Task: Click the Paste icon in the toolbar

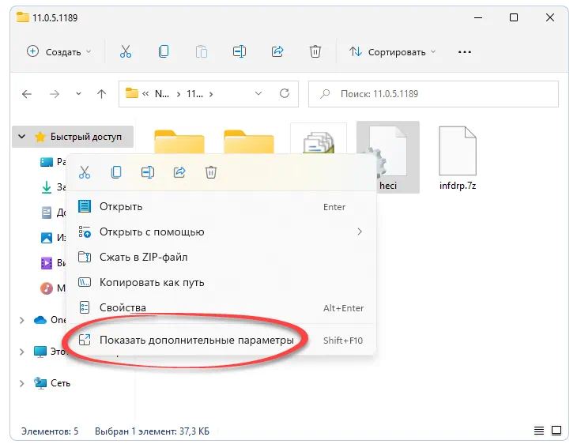Action: click(202, 52)
